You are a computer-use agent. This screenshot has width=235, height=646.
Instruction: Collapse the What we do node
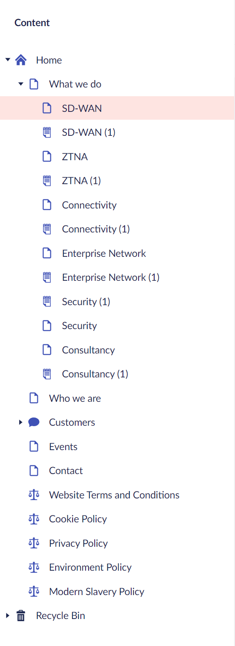point(20,84)
